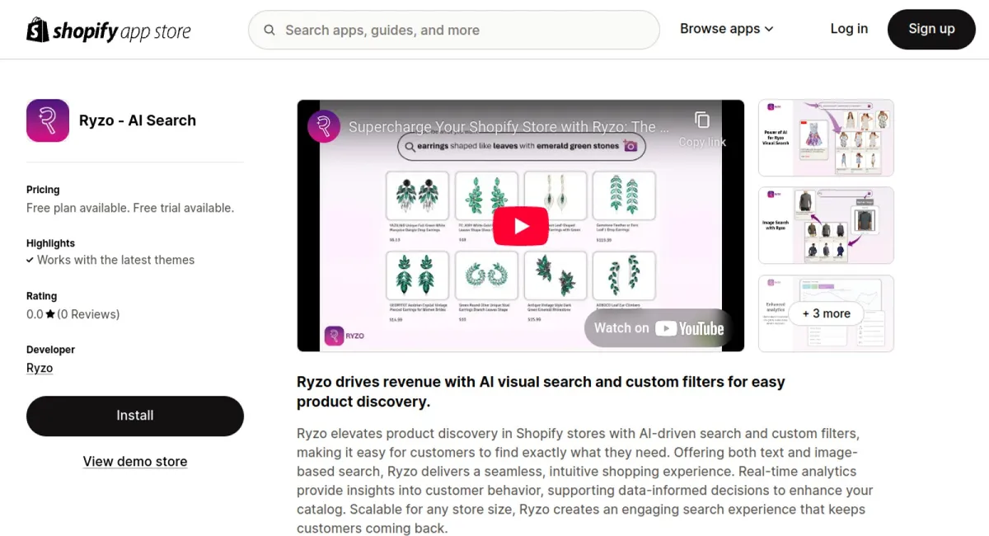989x536 pixels.
Task: Open the Image Search with Ryzo thumbnail
Action: 826,226
